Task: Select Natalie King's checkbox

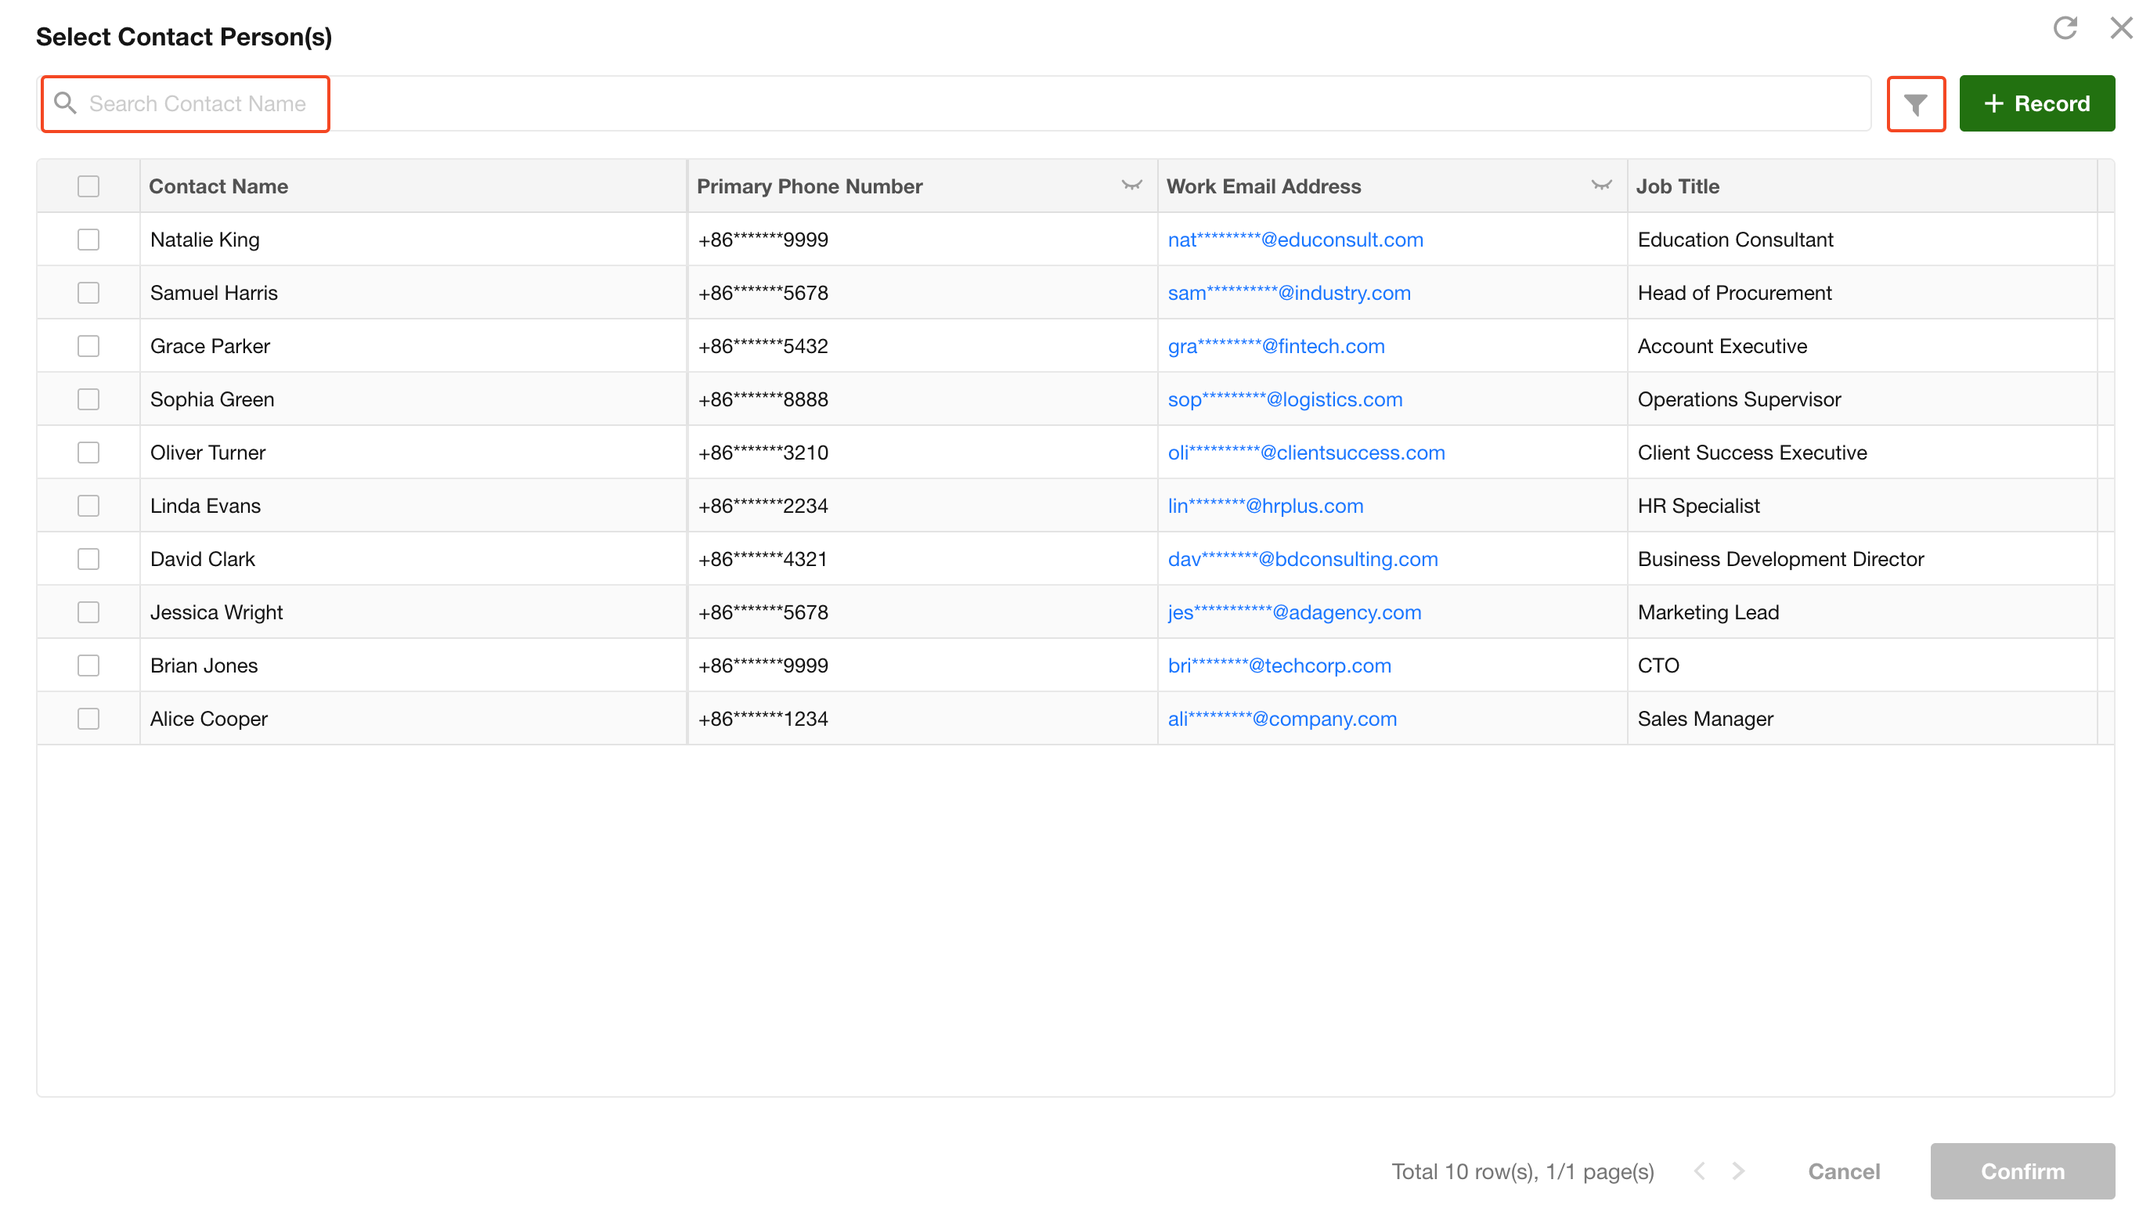Action: 88,240
